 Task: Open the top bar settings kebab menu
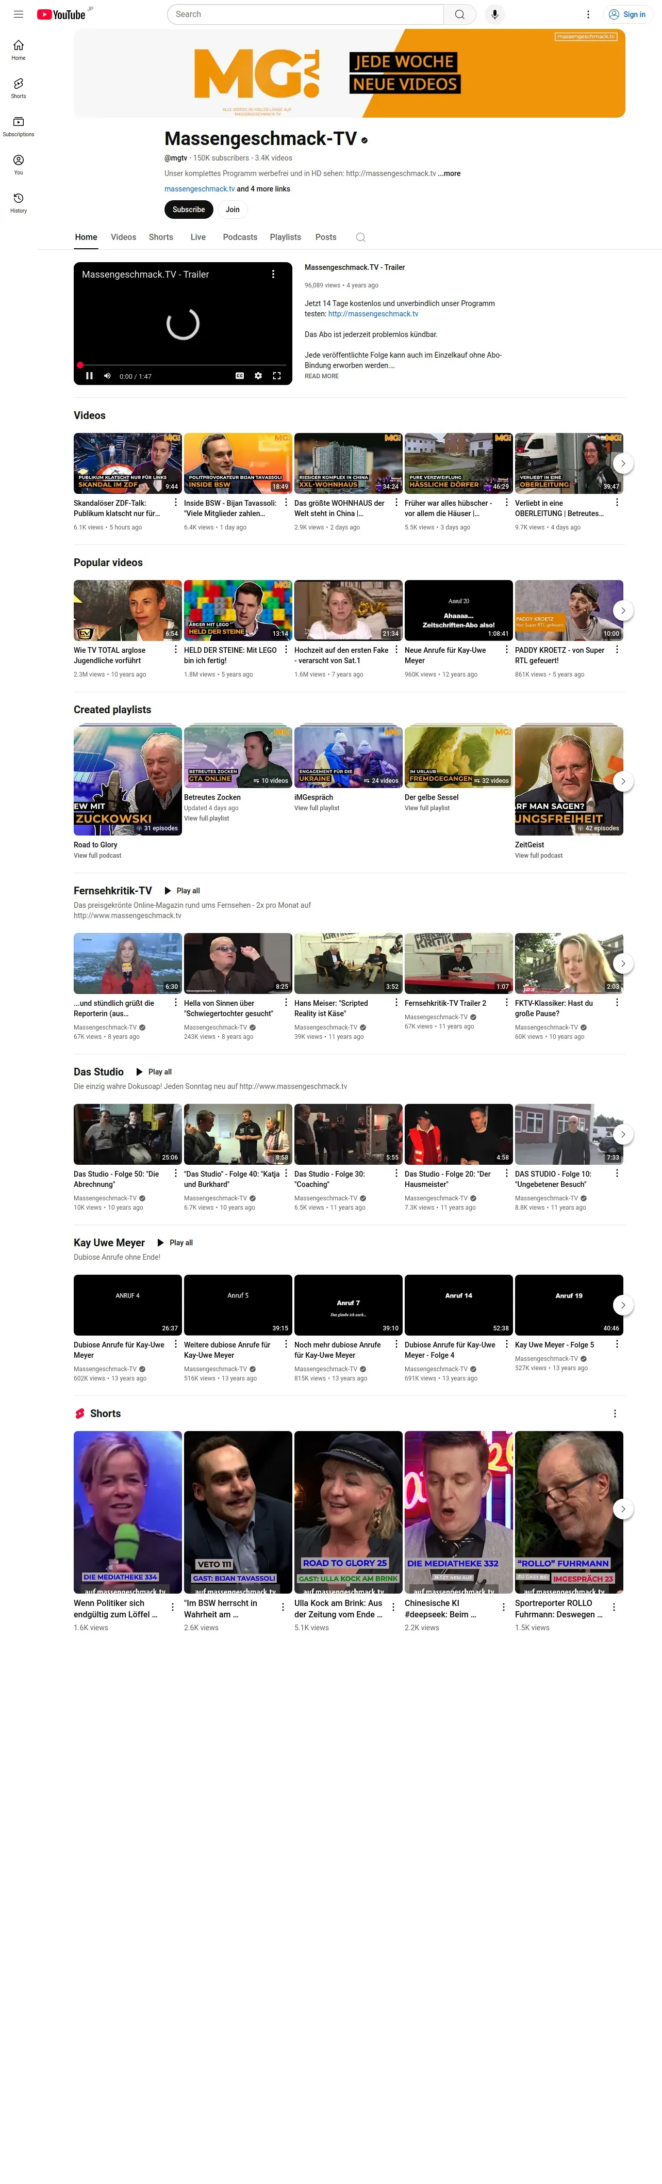pyautogui.click(x=588, y=14)
